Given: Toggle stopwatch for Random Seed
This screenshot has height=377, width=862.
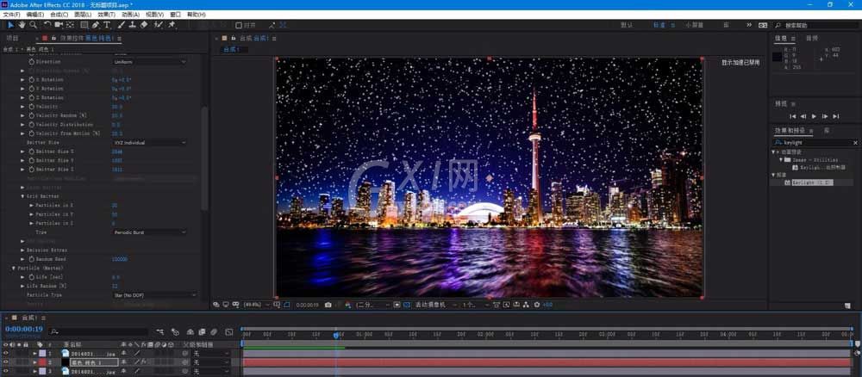Looking at the screenshot, I should [x=31, y=259].
